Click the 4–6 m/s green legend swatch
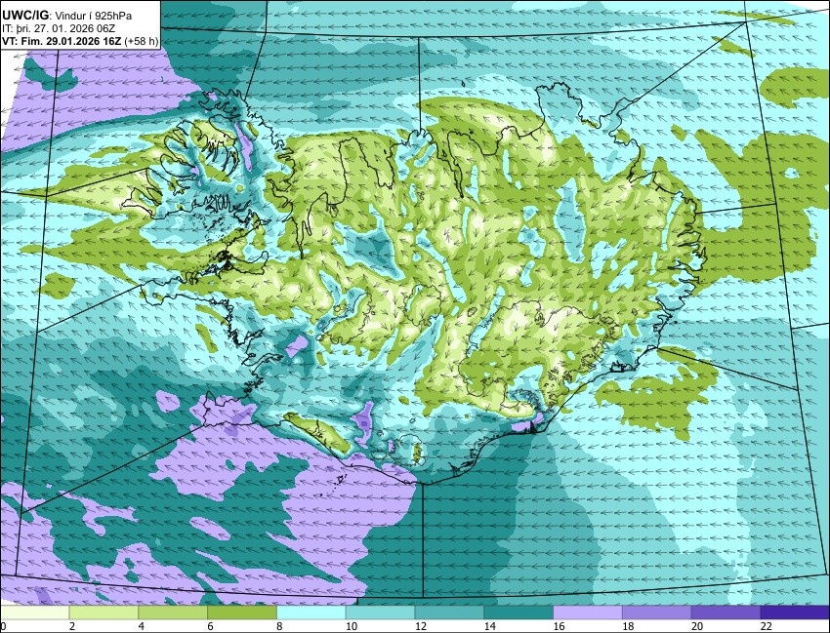 pyautogui.click(x=173, y=613)
